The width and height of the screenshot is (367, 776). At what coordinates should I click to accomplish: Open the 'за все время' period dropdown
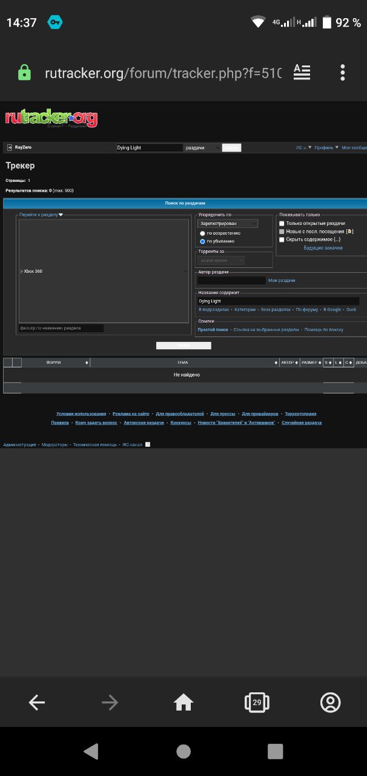(x=221, y=260)
